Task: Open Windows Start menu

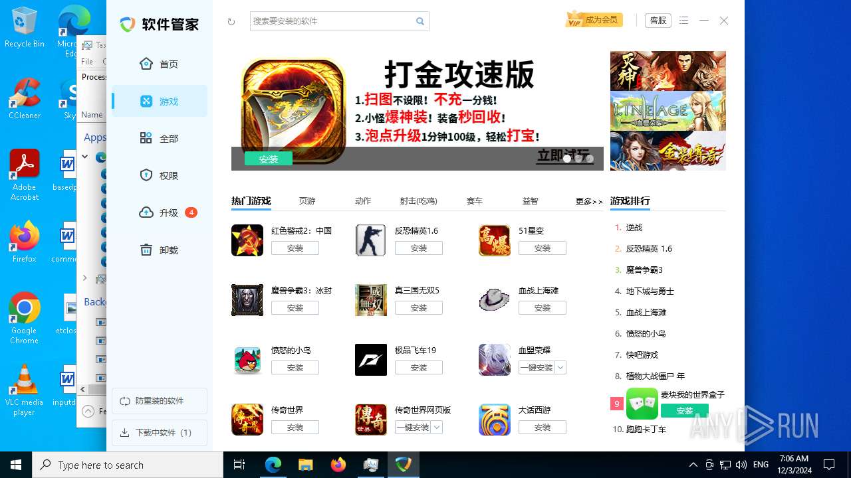Action: [x=16, y=465]
